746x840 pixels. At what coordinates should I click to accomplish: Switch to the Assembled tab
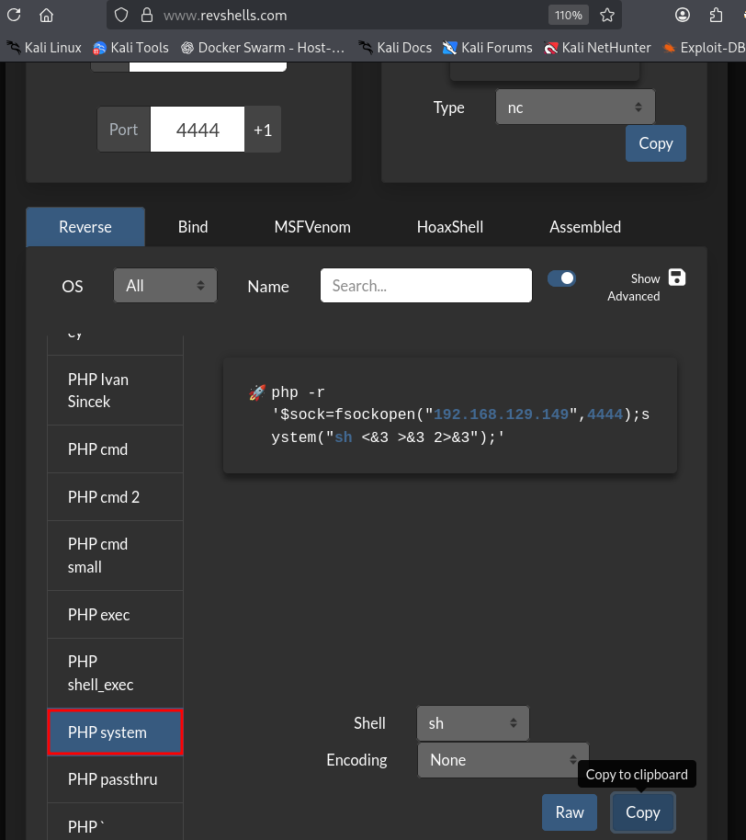tap(585, 227)
